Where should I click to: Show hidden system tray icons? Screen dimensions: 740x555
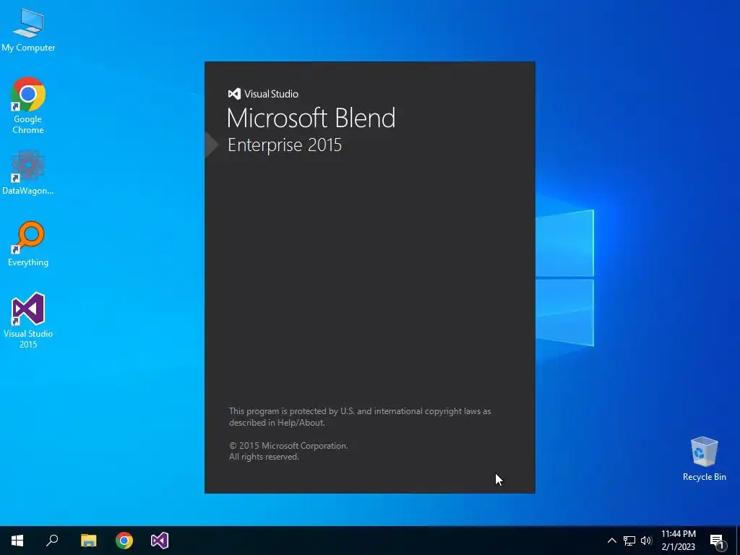(611, 541)
